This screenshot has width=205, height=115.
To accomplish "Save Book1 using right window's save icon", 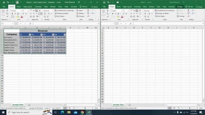I will pos(104,2).
